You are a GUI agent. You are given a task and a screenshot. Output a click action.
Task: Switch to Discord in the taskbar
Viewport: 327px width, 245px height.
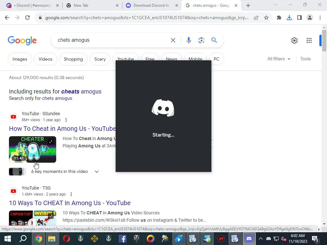click(x=249, y=239)
